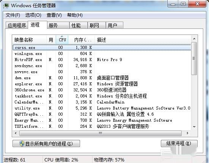Click the horizontal scroll left arrow

[x=16, y=133]
